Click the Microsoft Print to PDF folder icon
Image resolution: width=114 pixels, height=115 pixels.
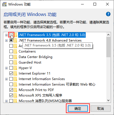pos(15,90)
